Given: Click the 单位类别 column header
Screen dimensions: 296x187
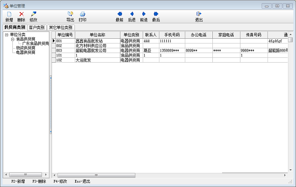Looking at the screenshot, I should (131, 35).
